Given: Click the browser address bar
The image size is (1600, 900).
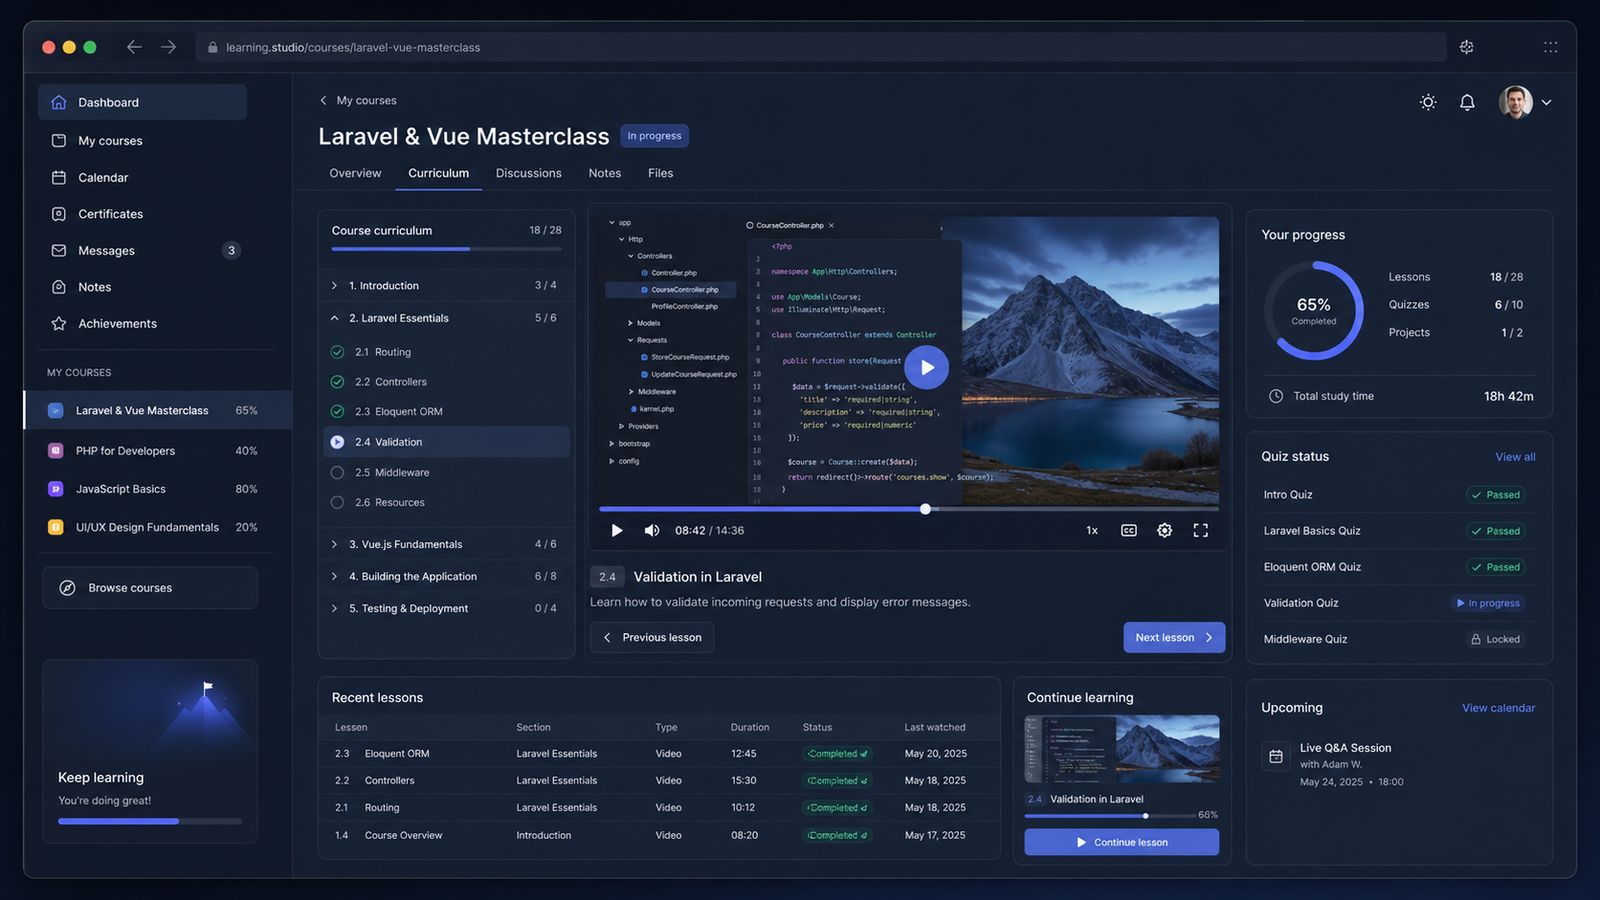Looking at the screenshot, I should 821,47.
